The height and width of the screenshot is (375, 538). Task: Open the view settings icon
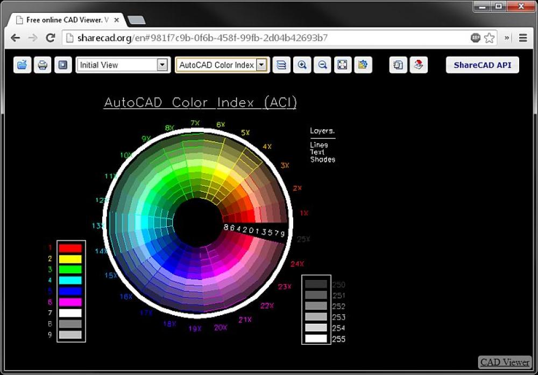(363, 65)
